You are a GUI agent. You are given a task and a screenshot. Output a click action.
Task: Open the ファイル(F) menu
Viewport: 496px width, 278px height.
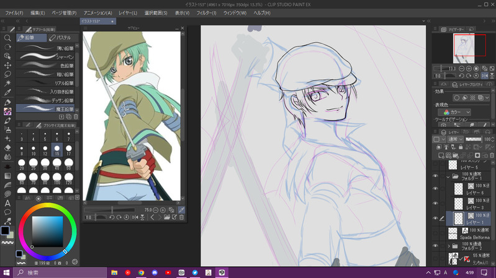[14, 13]
